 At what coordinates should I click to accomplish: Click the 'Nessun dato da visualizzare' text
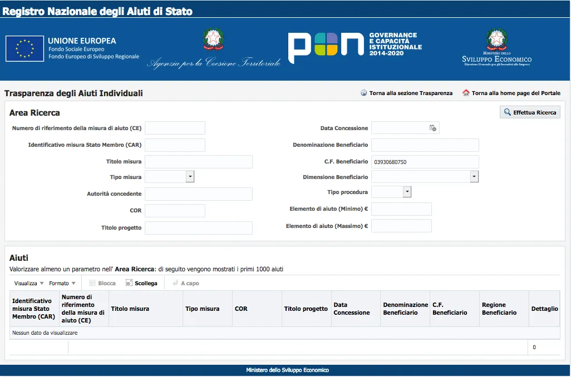coord(45,333)
